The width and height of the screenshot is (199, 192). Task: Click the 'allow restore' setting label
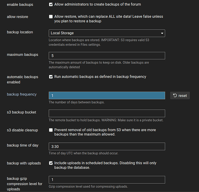pyautogui.click(x=17, y=17)
